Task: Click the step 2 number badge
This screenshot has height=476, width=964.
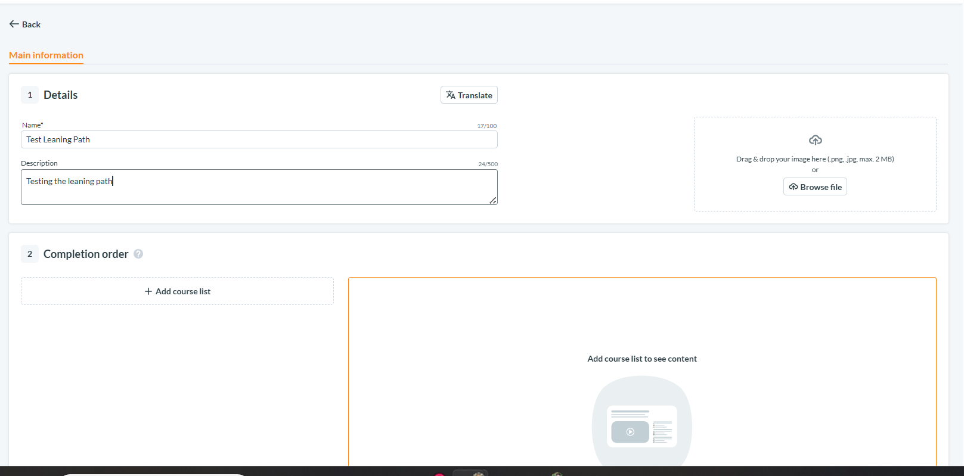Action: point(30,254)
